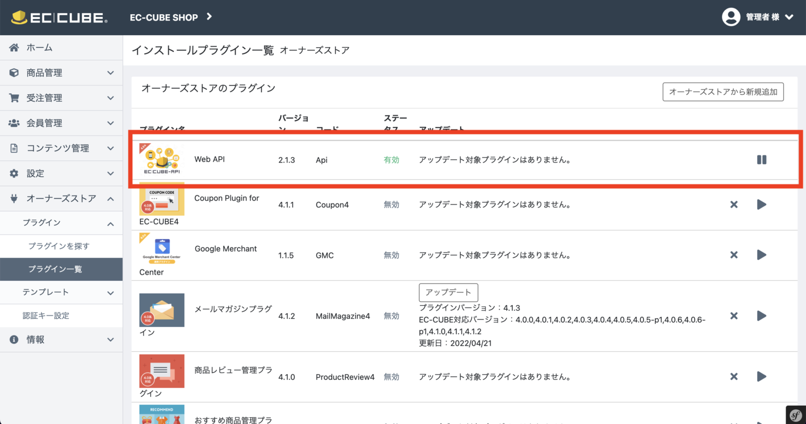Click the 商品管理 product box icon
Screen dimensions: 806x424
[x=13, y=72]
